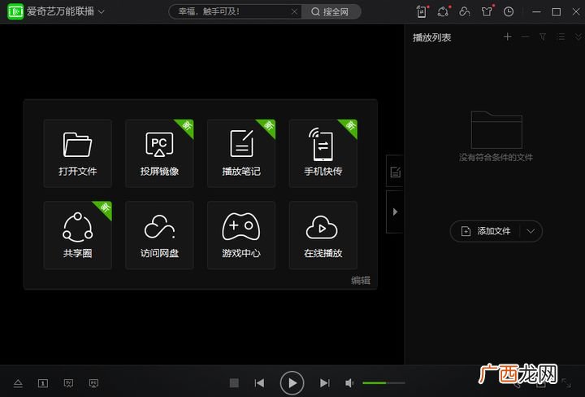Open the 共享圈 sharing circle tile
585x397 pixels.
tap(78, 235)
